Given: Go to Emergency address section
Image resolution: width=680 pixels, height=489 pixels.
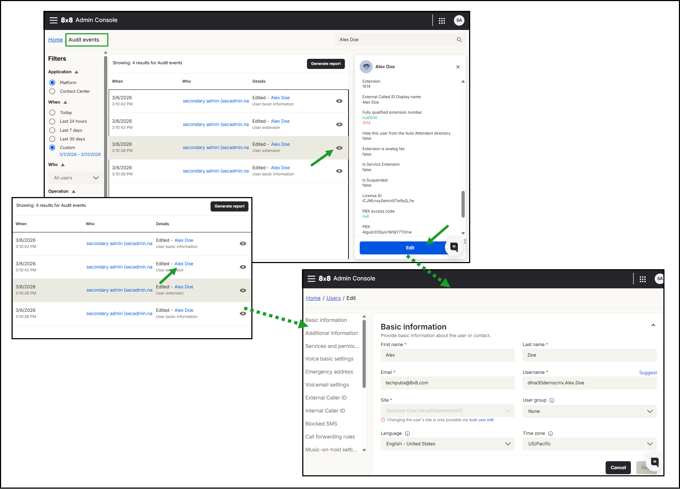Looking at the screenshot, I should (x=329, y=372).
